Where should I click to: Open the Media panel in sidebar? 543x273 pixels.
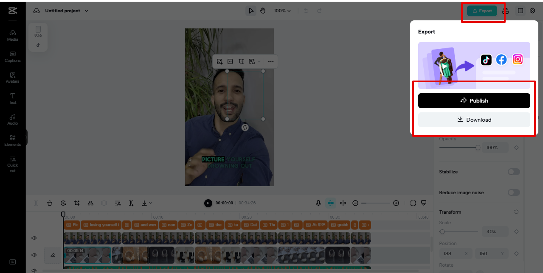click(x=12, y=35)
